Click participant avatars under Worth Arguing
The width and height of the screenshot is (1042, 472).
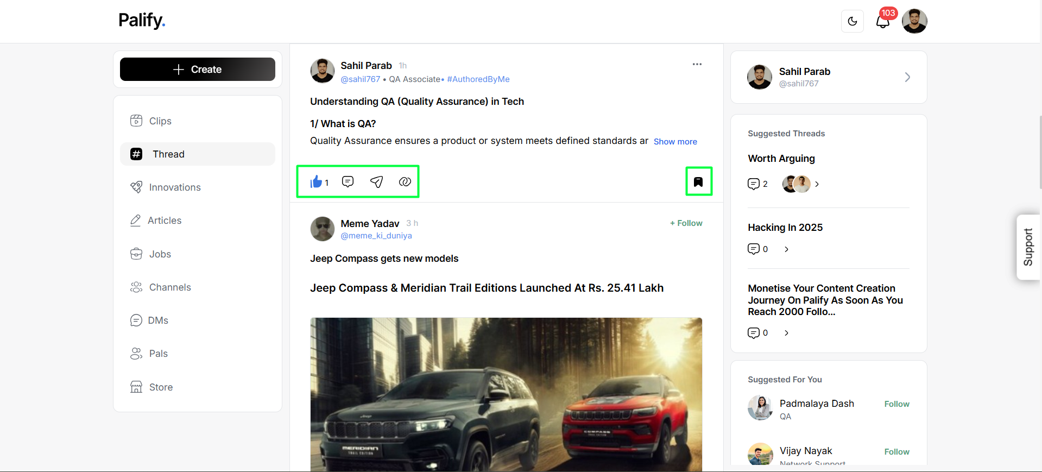pyautogui.click(x=797, y=184)
